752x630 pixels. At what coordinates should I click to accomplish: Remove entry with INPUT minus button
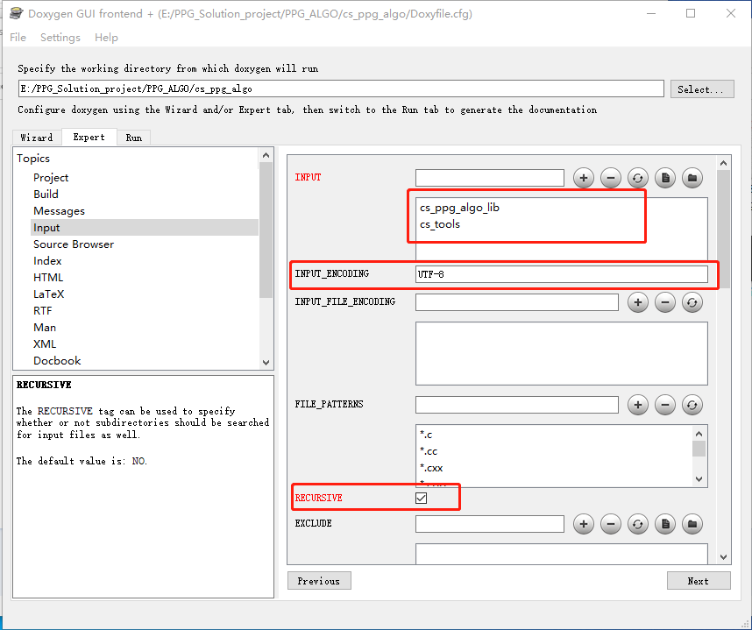[611, 178]
